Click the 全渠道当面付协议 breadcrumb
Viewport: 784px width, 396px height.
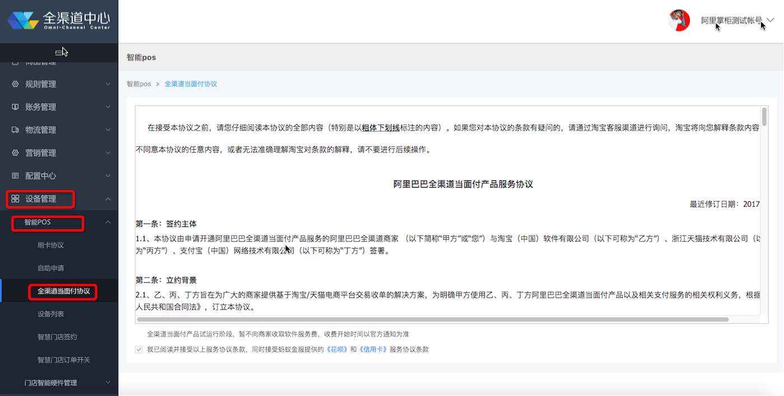click(x=191, y=84)
